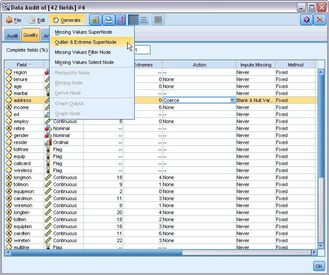Click the magnifier icon in title bar

(6, 7)
